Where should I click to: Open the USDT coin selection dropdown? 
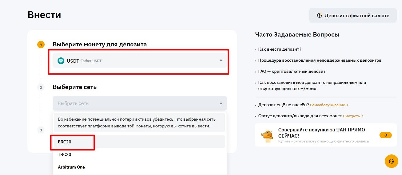coord(140,61)
